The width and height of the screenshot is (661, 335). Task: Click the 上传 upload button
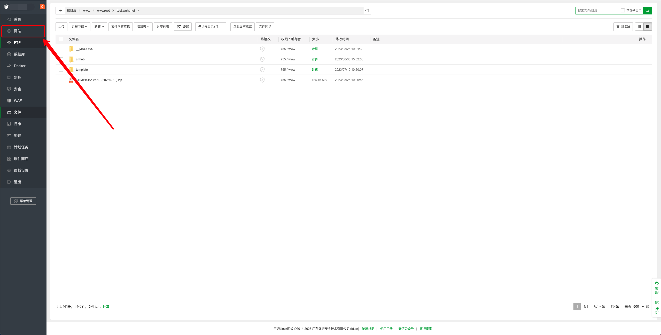coord(61,27)
